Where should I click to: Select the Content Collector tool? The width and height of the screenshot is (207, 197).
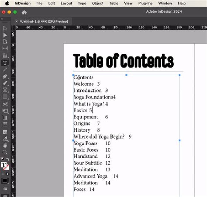[5, 55]
